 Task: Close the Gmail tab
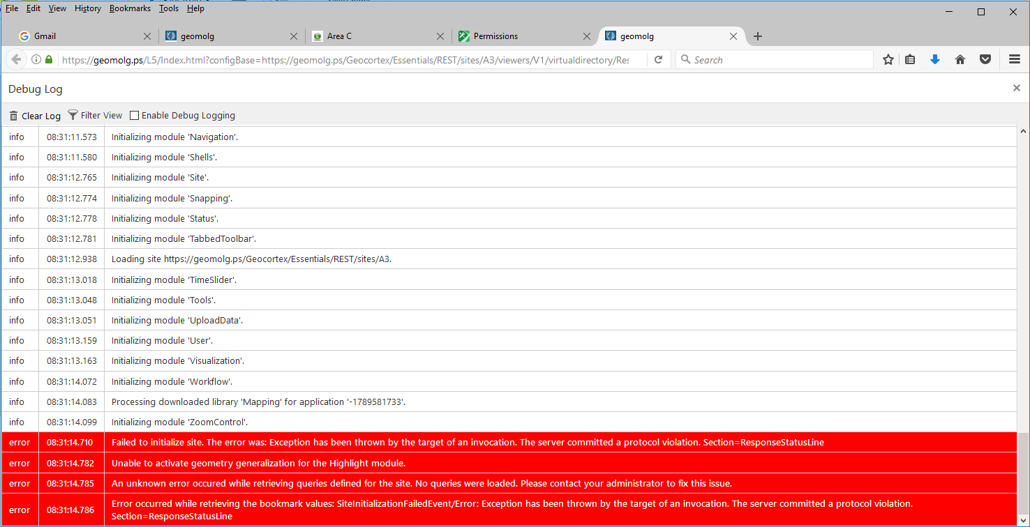click(147, 36)
